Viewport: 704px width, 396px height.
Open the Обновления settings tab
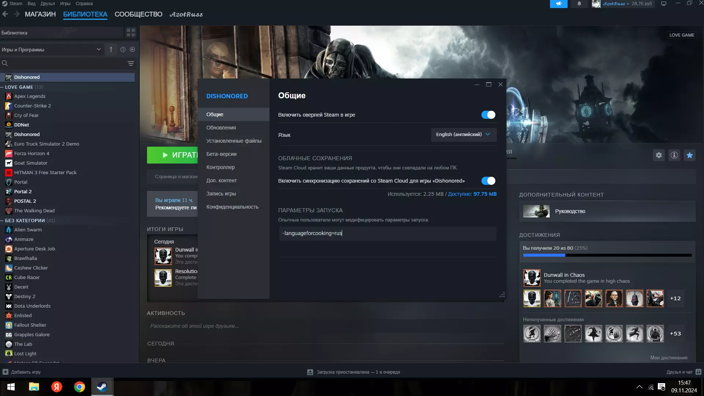click(x=221, y=128)
